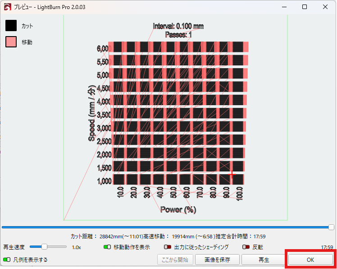Toggle 移動動作を表示 switch off
337x269 pixels.
107,247
